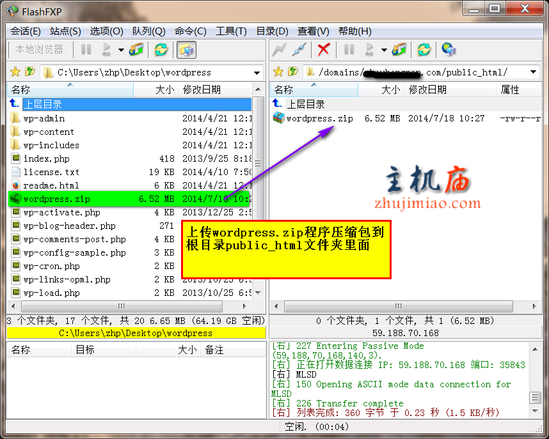Sort local files by 修改日期 column

pos(214,90)
